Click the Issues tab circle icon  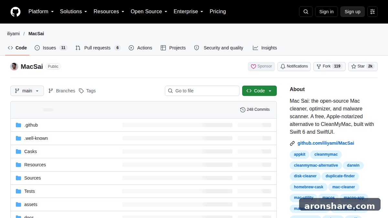click(37, 48)
